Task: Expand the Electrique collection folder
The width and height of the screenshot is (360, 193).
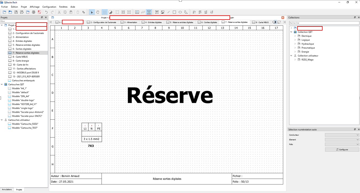Action: [295, 36]
